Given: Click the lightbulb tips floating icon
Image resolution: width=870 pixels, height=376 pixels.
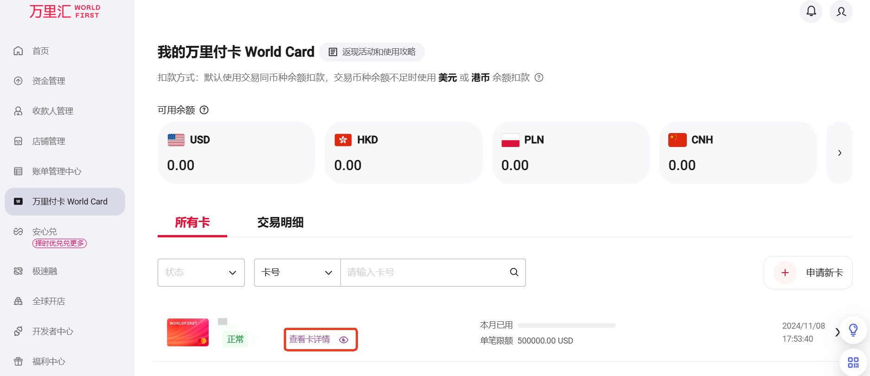Looking at the screenshot, I should point(853,330).
